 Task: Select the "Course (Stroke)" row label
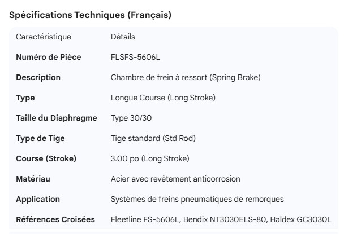click(x=46, y=158)
